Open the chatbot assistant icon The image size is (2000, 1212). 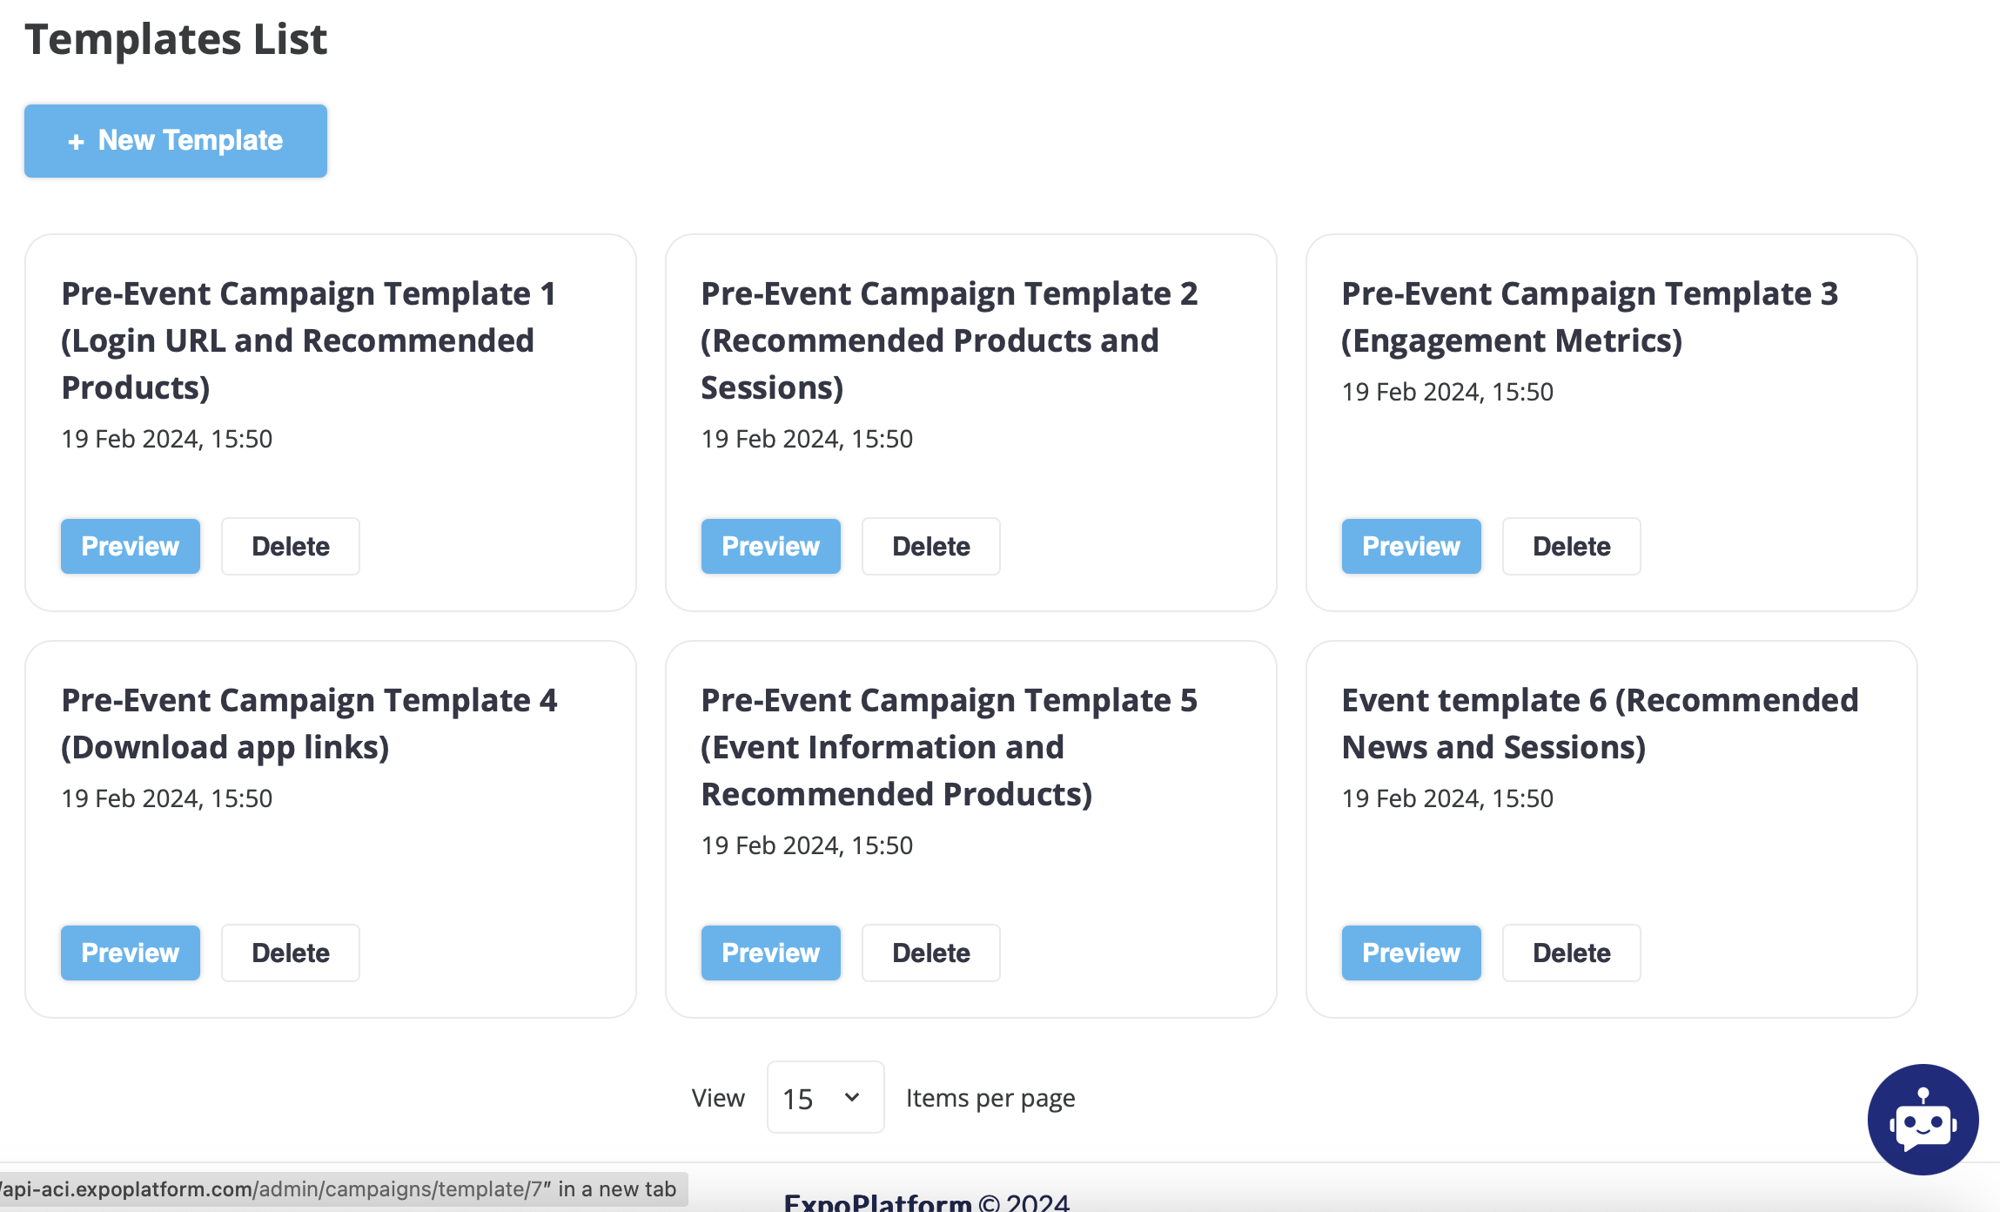click(x=1922, y=1119)
